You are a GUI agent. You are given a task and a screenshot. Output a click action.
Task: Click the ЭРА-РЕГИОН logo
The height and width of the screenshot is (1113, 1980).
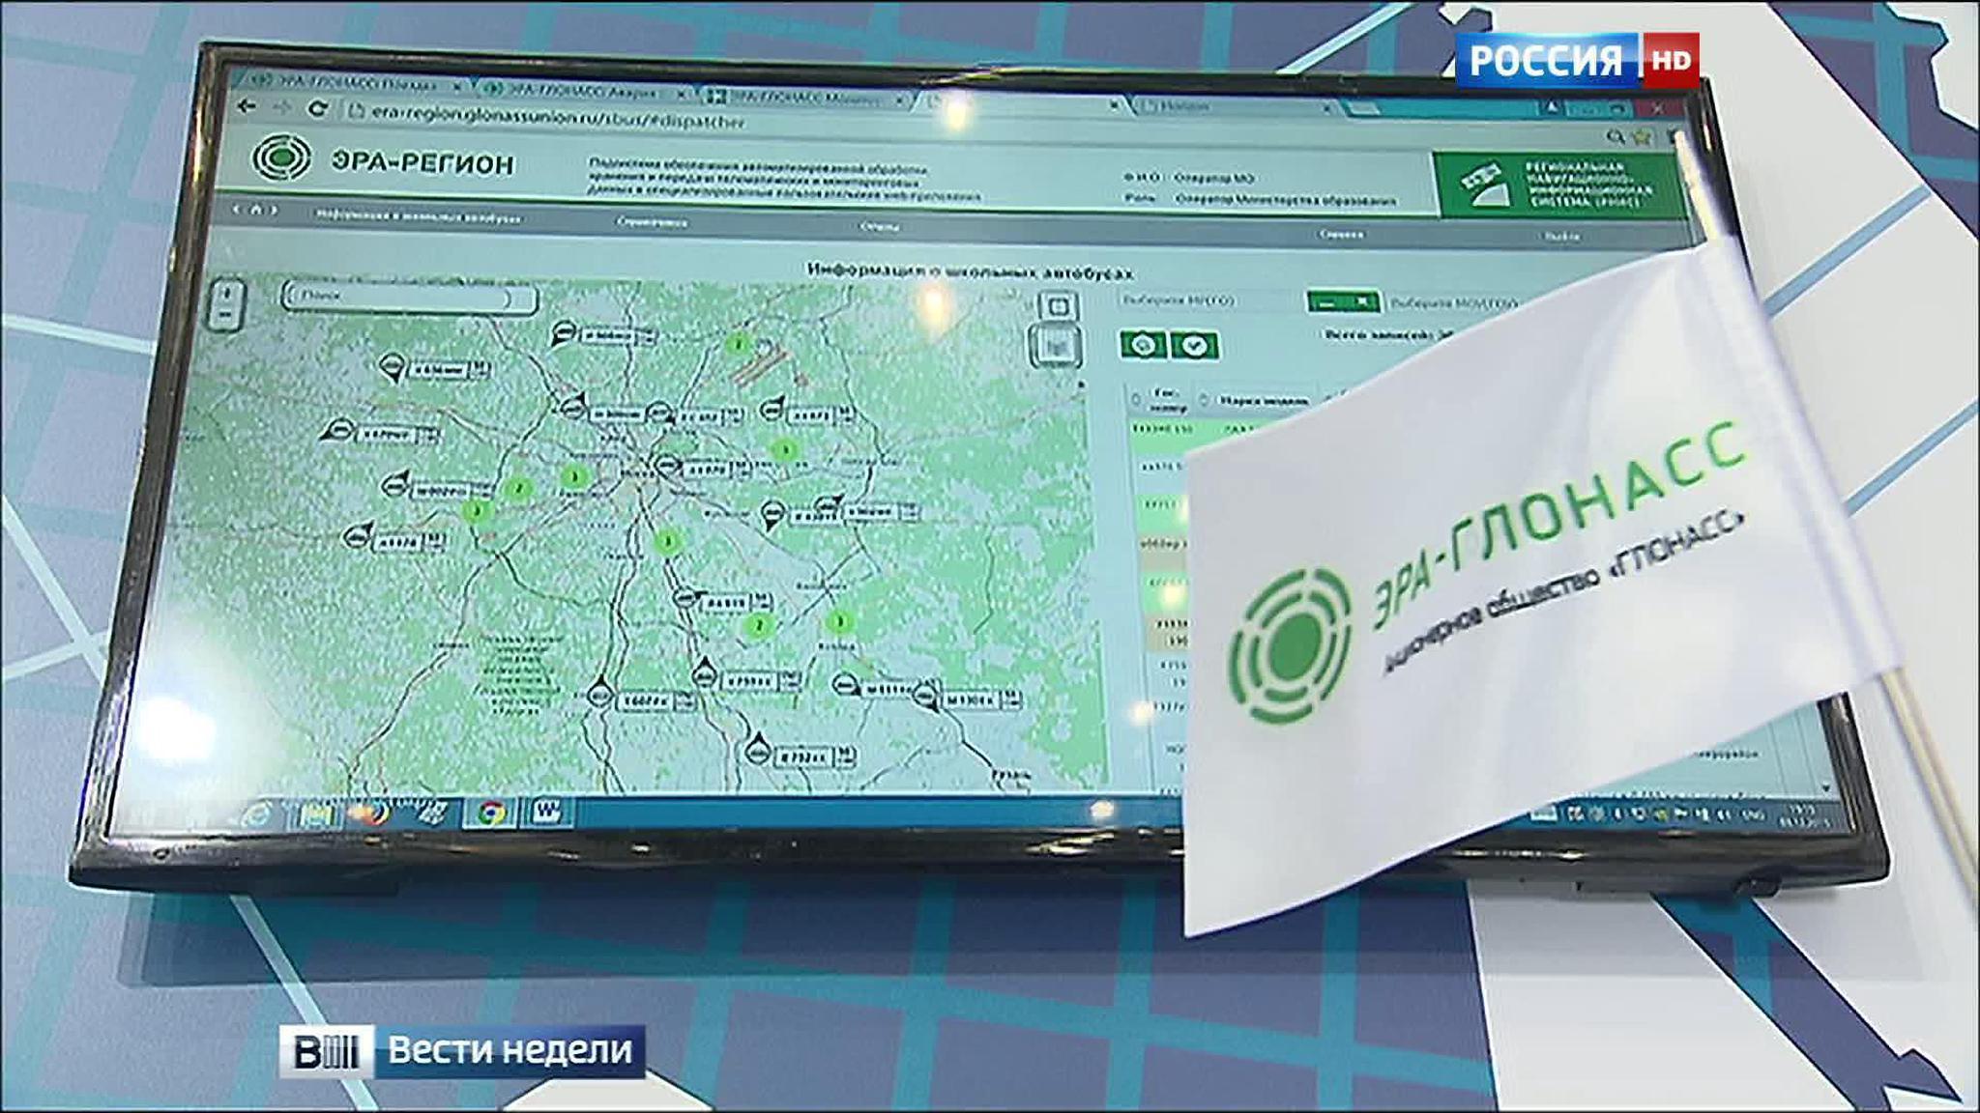pyautogui.click(x=383, y=160)
